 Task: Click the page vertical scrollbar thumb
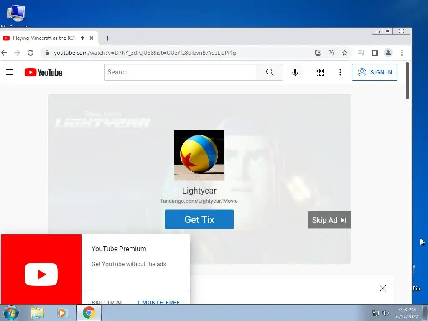408,81
